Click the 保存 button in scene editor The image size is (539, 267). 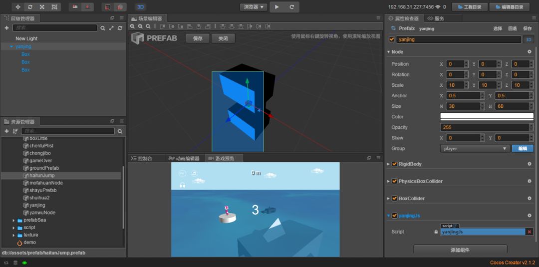click(198, 38)
